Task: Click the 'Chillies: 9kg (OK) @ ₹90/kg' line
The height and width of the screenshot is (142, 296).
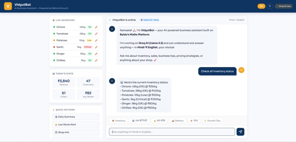Action: click(138, 108)
